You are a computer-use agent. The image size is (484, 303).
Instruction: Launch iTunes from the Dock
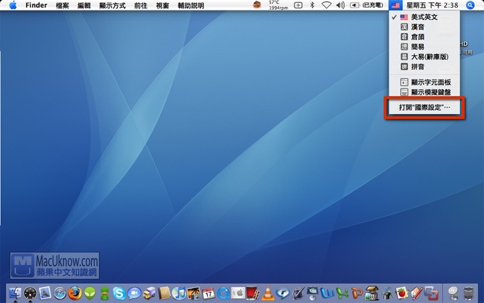click(178, 293)
